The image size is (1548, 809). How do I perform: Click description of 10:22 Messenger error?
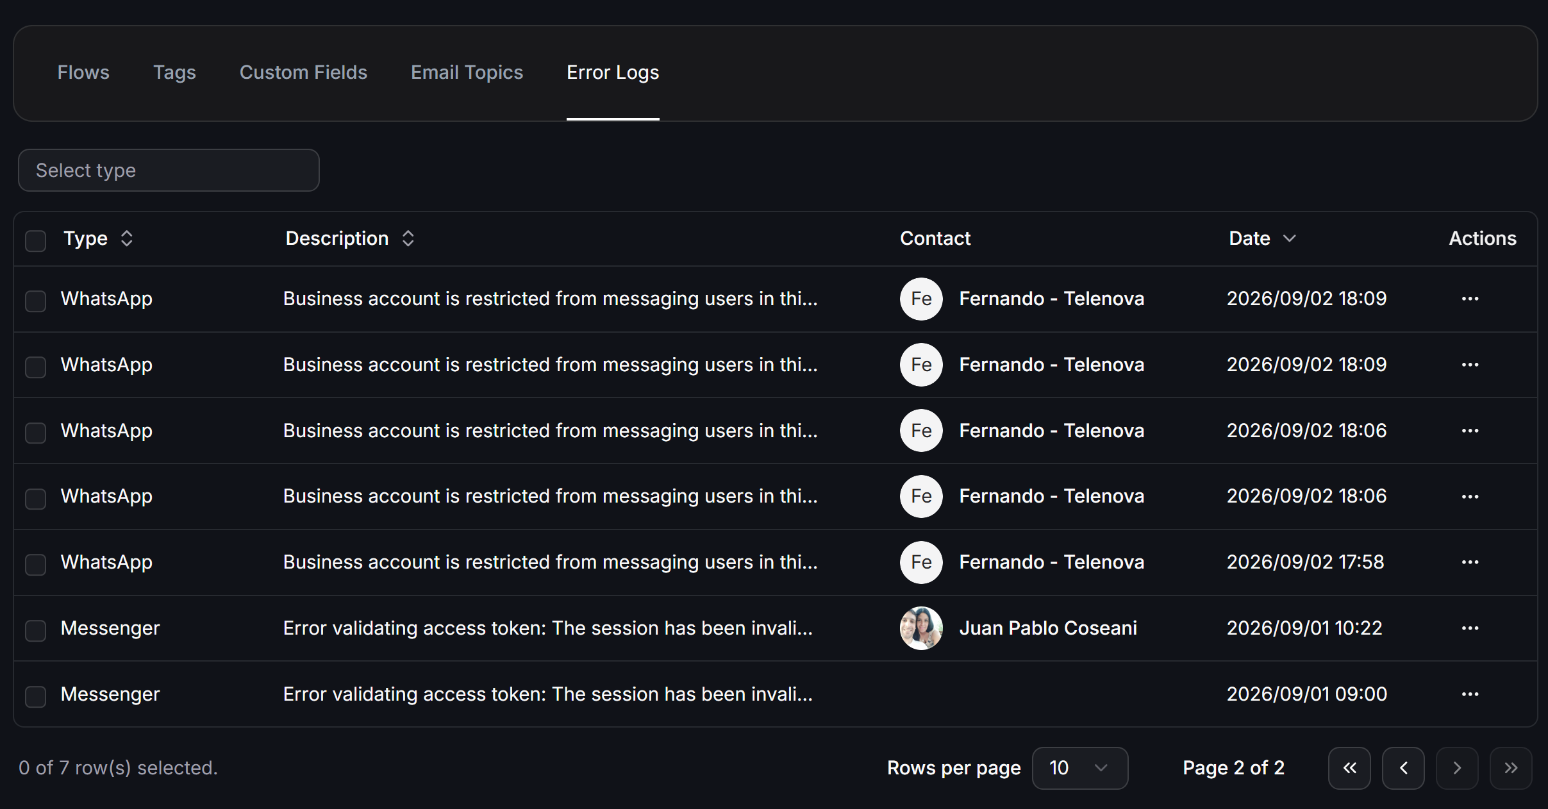point(548,628)
